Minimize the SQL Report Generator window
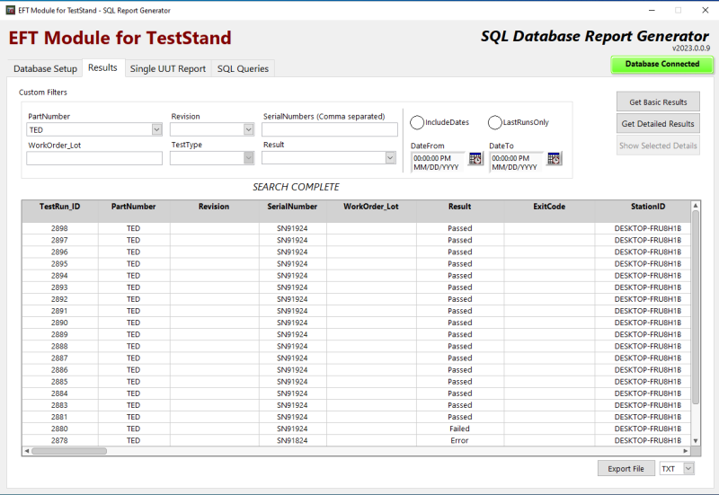 coord(652,10)
